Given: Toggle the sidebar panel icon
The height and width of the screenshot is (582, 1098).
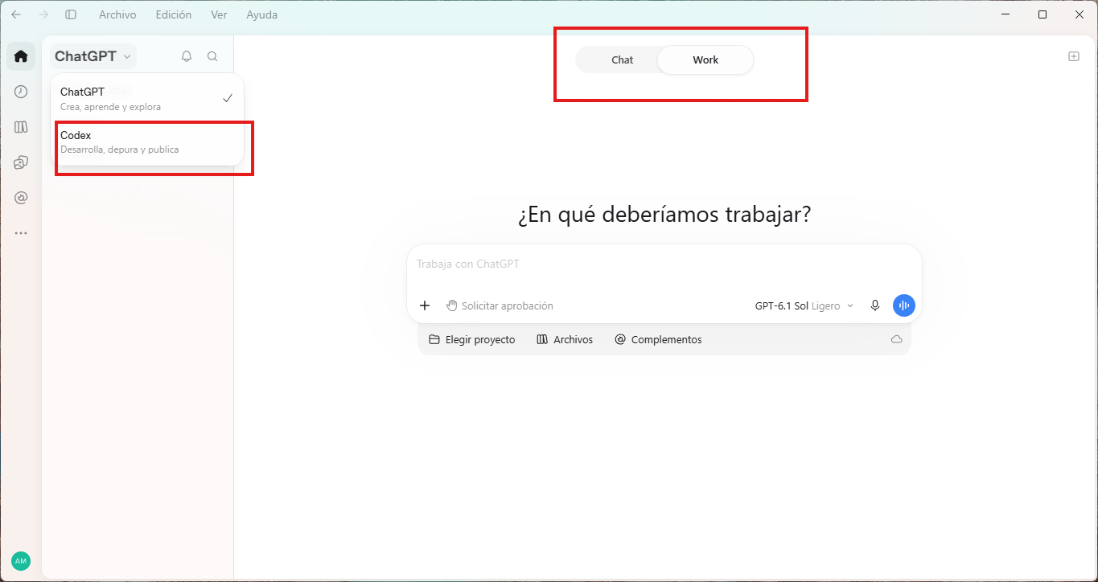Looking at the screenshot, I should pyautogui.click(x=71, y=14).
